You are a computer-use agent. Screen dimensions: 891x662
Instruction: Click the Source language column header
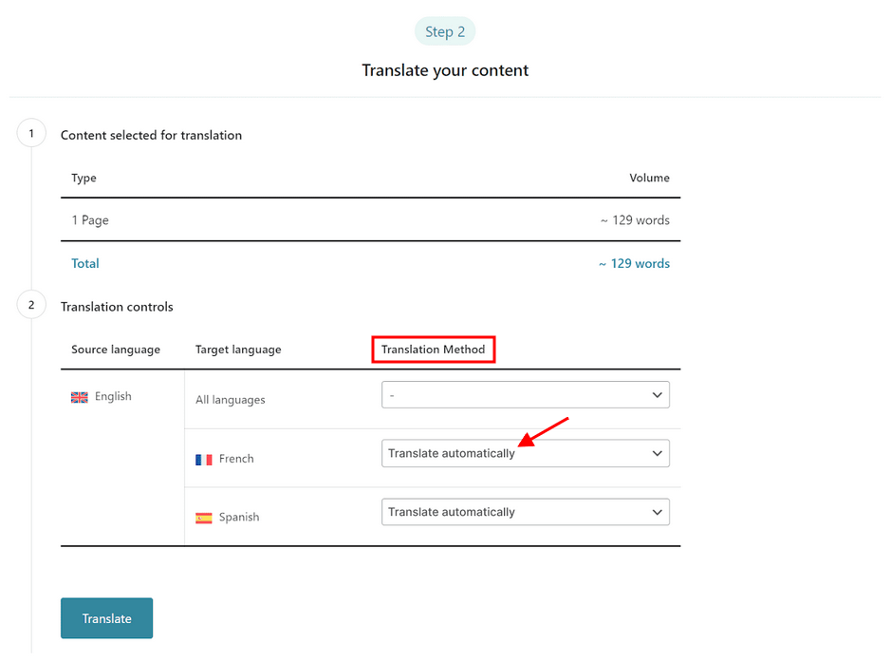point(116,350)
